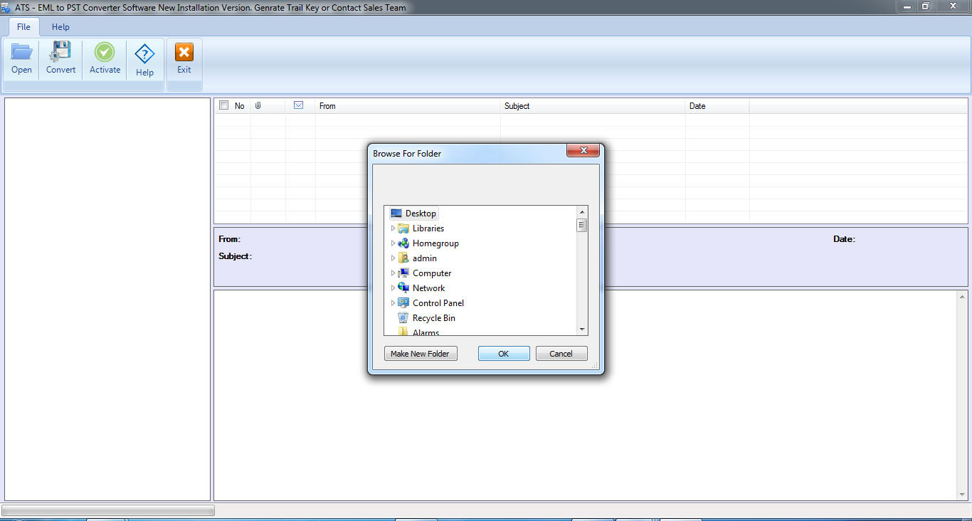
Task: Select the Network icon in the tree
Action: point(403,288)
